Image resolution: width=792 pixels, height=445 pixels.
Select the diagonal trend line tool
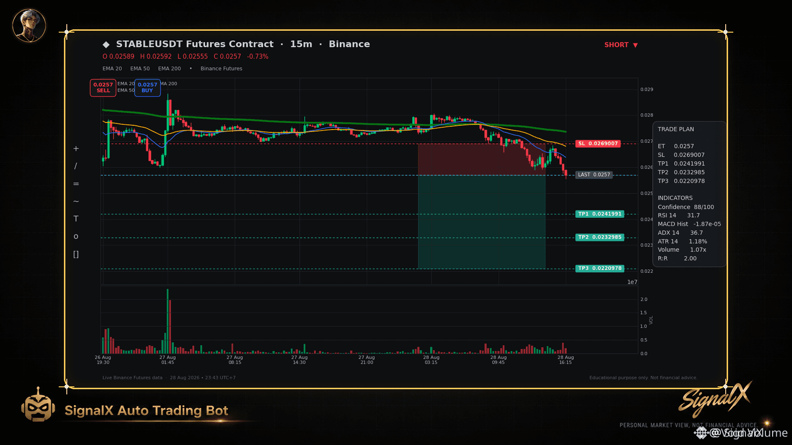(76, 166)
